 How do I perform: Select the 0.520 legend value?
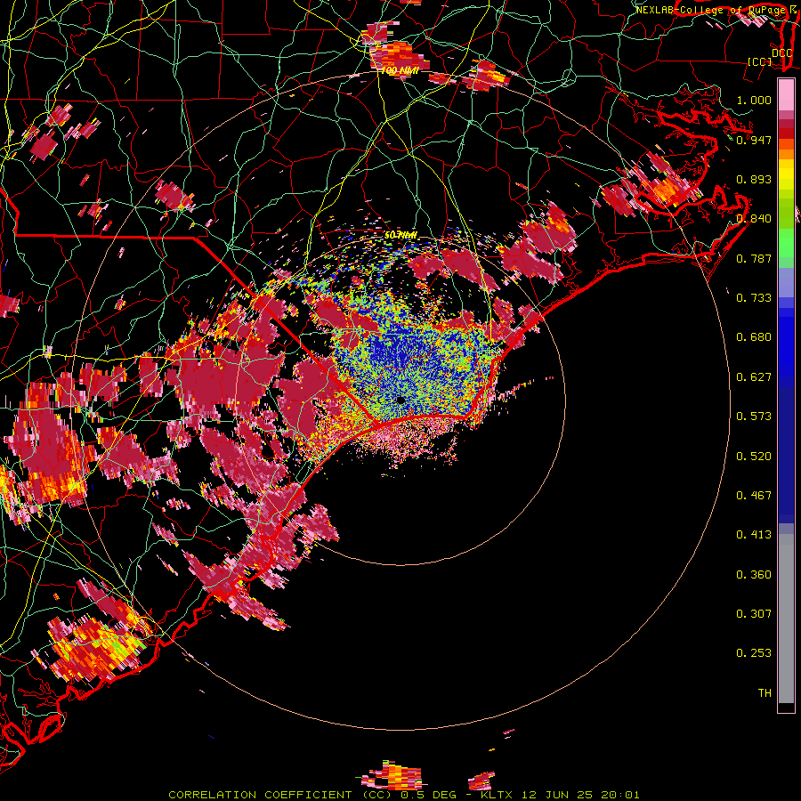point(754,457)
